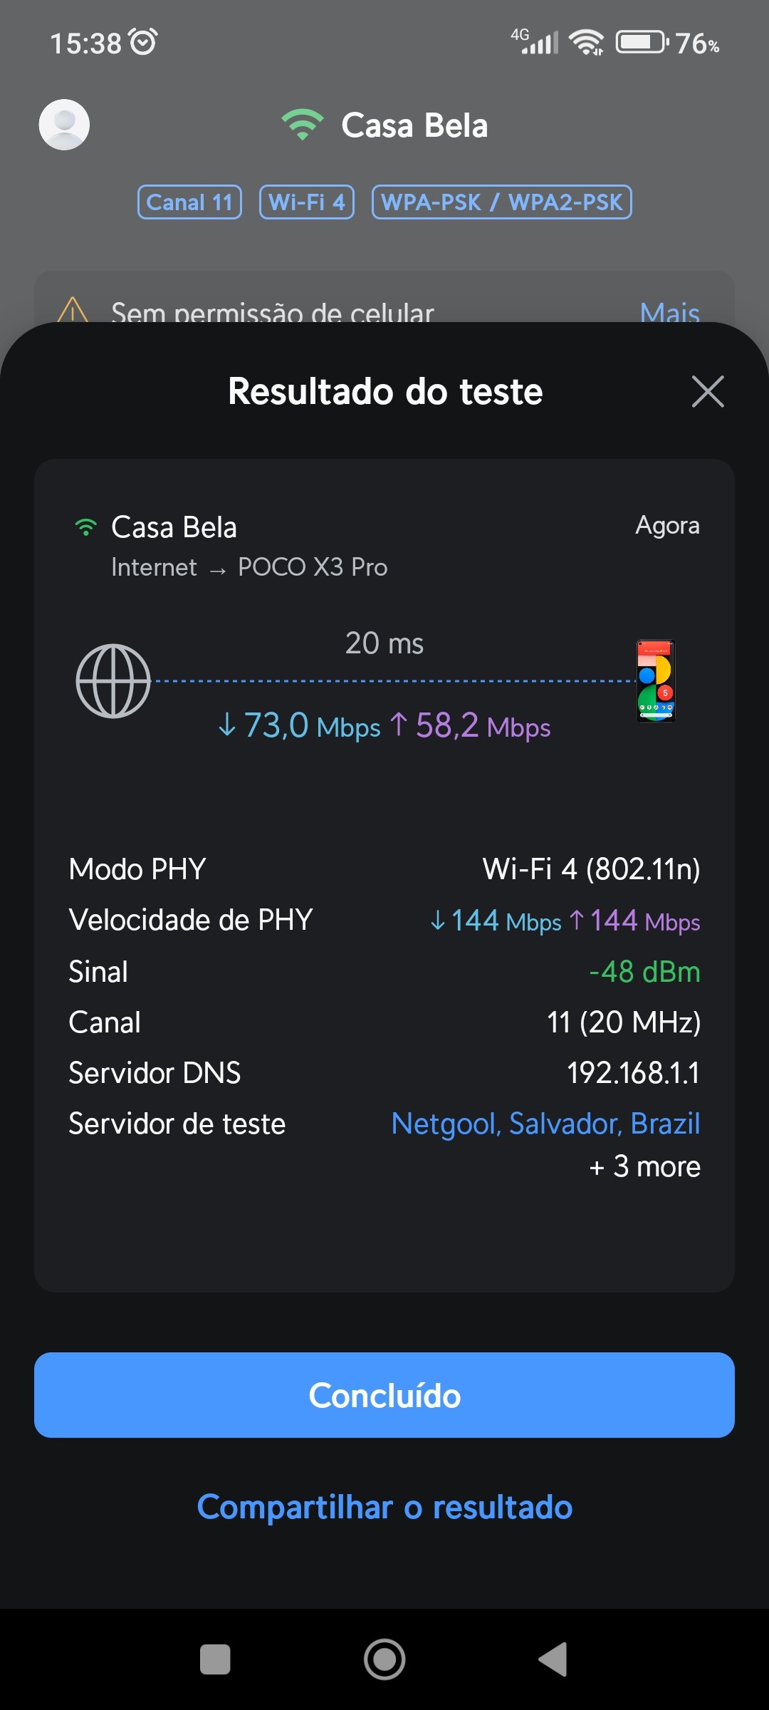
Task: Tap the Mais link
Action: [669, 312]
